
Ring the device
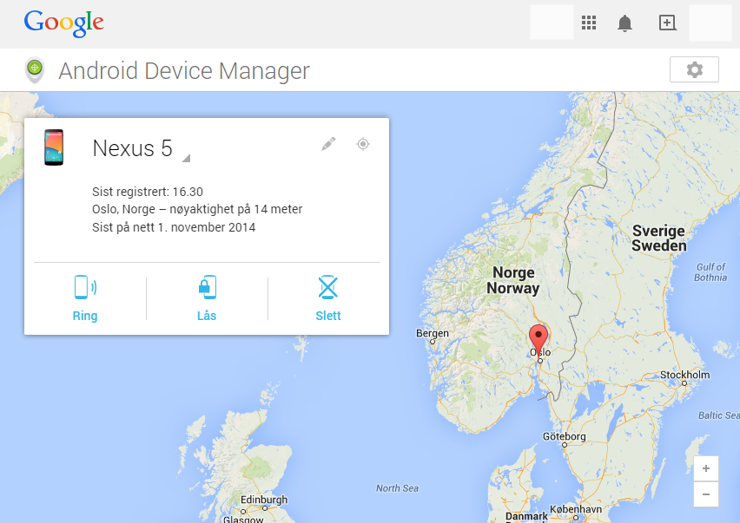85,298
